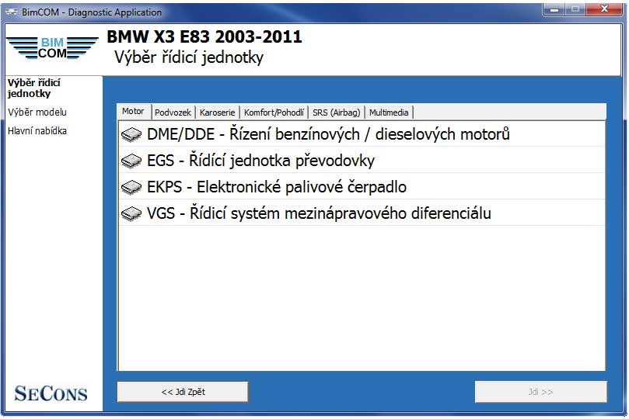Maximize the BimCOM window
The height and width of the screenshot is (419, 629).
575,9
